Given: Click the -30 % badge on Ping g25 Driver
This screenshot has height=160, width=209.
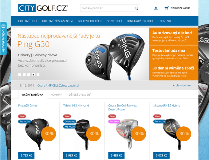Looking at the screenshot, I should point(49,134).
